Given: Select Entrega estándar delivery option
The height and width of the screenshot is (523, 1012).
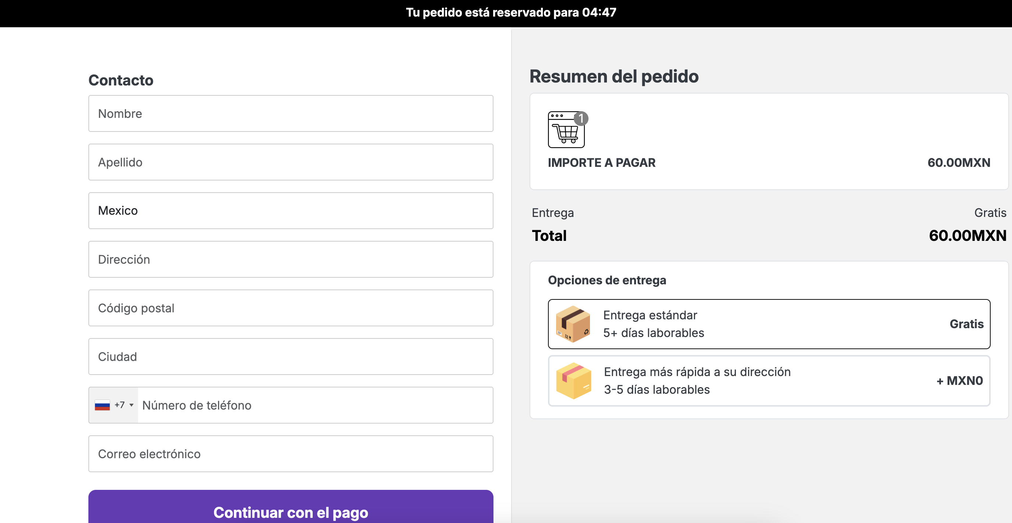Looking at the screenshot, I should coord(769,324).
